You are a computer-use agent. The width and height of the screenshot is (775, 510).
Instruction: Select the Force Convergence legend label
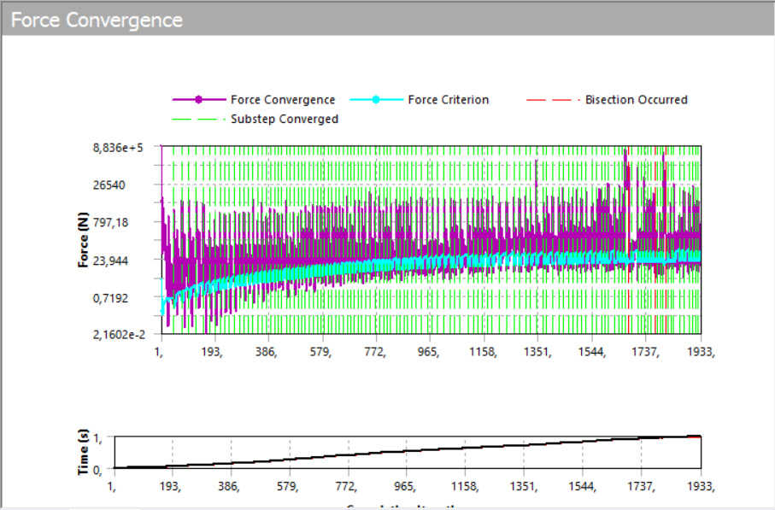tap(283, 100)
